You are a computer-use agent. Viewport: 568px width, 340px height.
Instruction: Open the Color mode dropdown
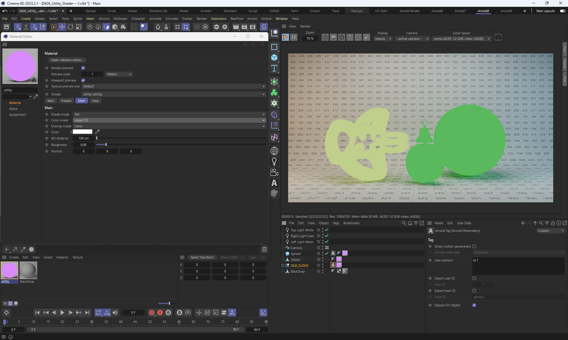pyautogui.click(x=169, y=120)
